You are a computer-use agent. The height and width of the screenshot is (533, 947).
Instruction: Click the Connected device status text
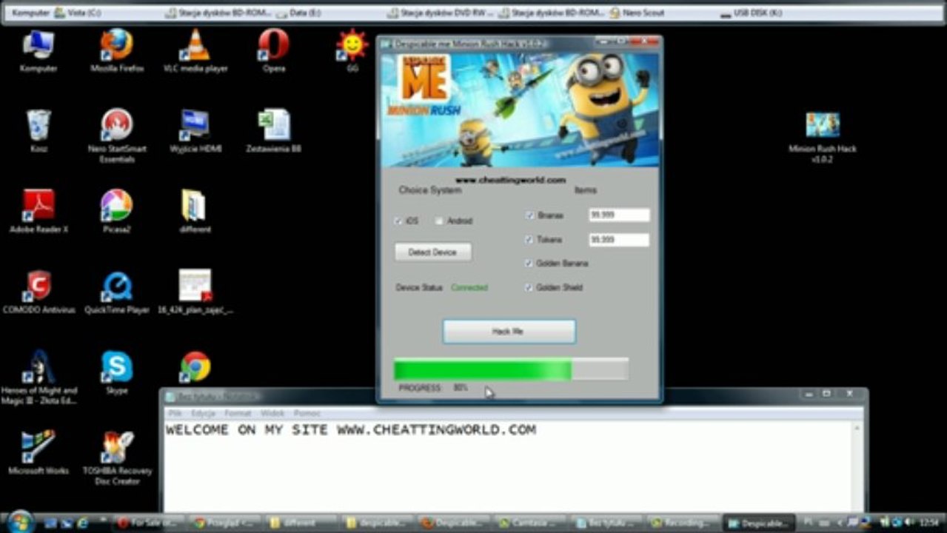pyautogui.click(x=469, y=287)
